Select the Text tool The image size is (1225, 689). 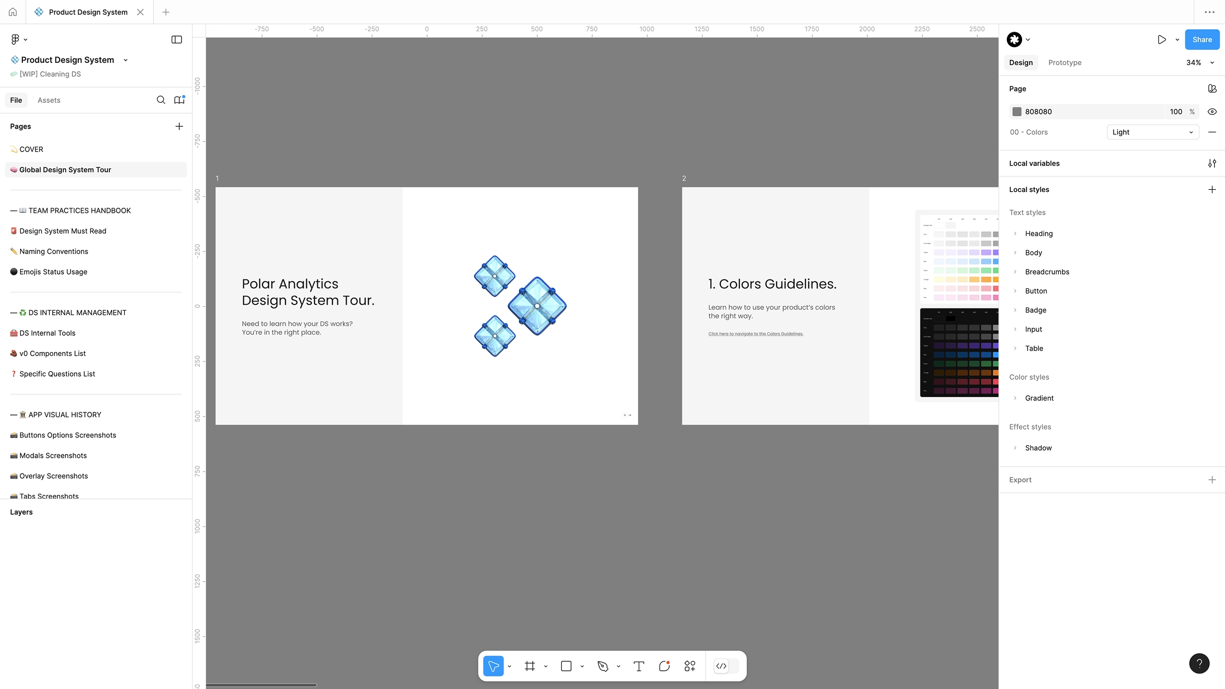coord(638,666)
